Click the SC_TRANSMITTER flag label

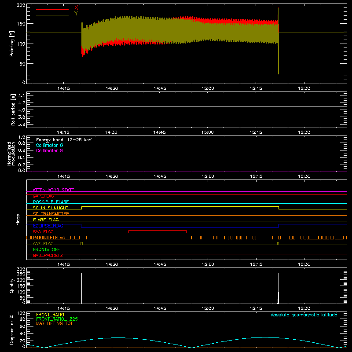coord(51,214)
